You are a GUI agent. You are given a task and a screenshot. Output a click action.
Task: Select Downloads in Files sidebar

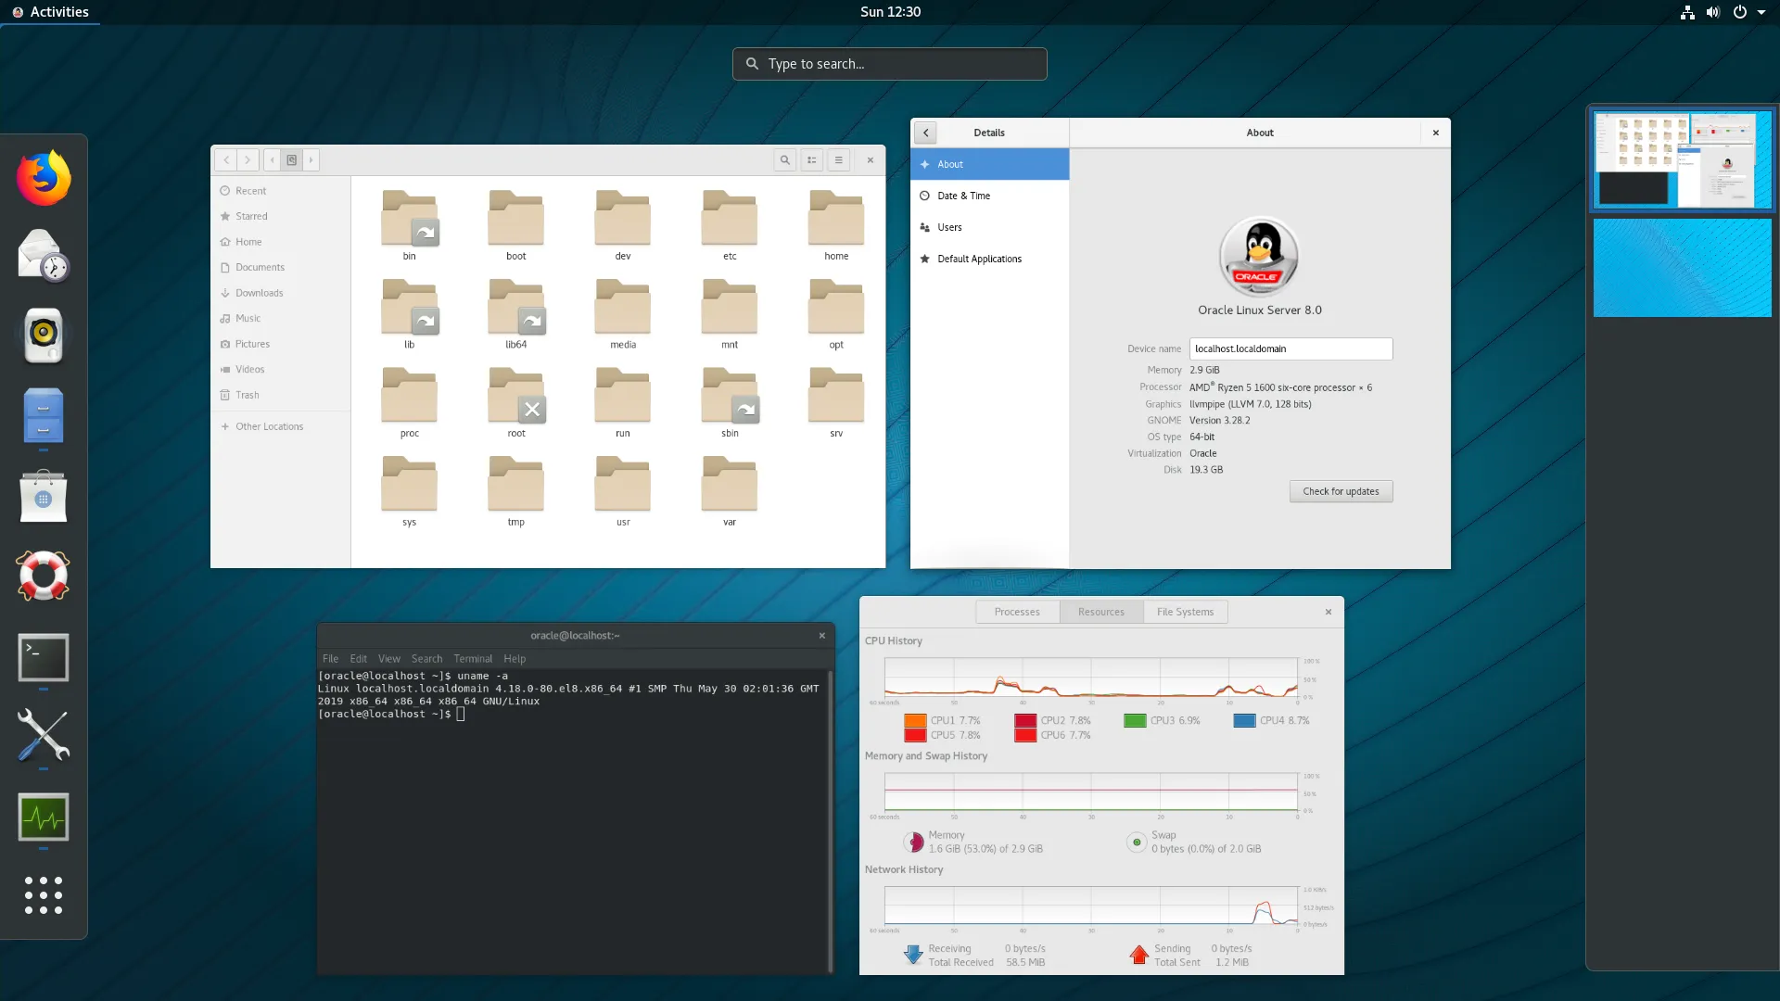point(281,293)
